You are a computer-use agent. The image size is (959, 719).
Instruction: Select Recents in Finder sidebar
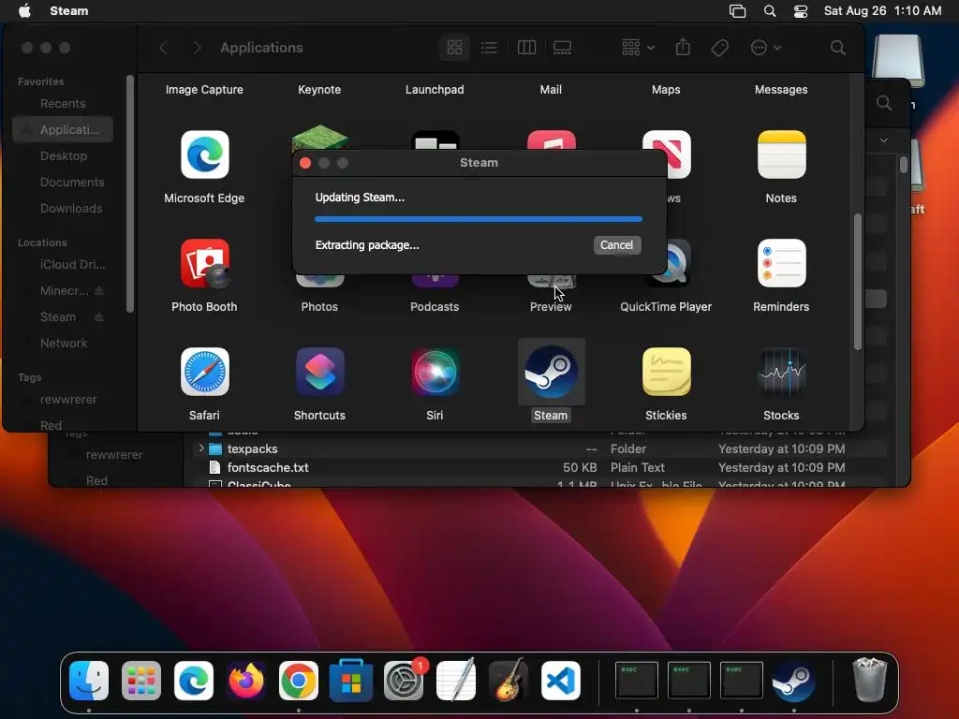(63, 103)
